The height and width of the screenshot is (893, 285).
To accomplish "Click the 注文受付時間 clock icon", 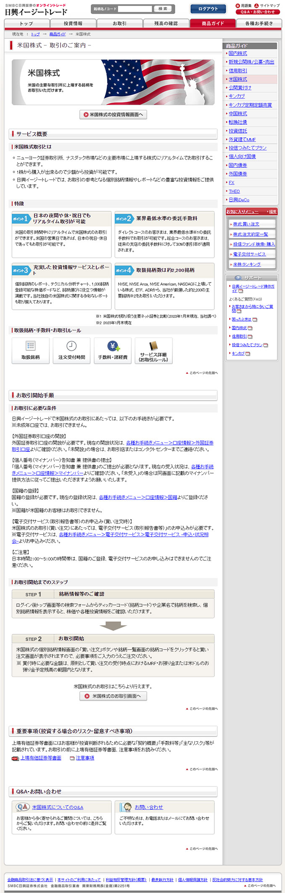I will pos(71,346).
